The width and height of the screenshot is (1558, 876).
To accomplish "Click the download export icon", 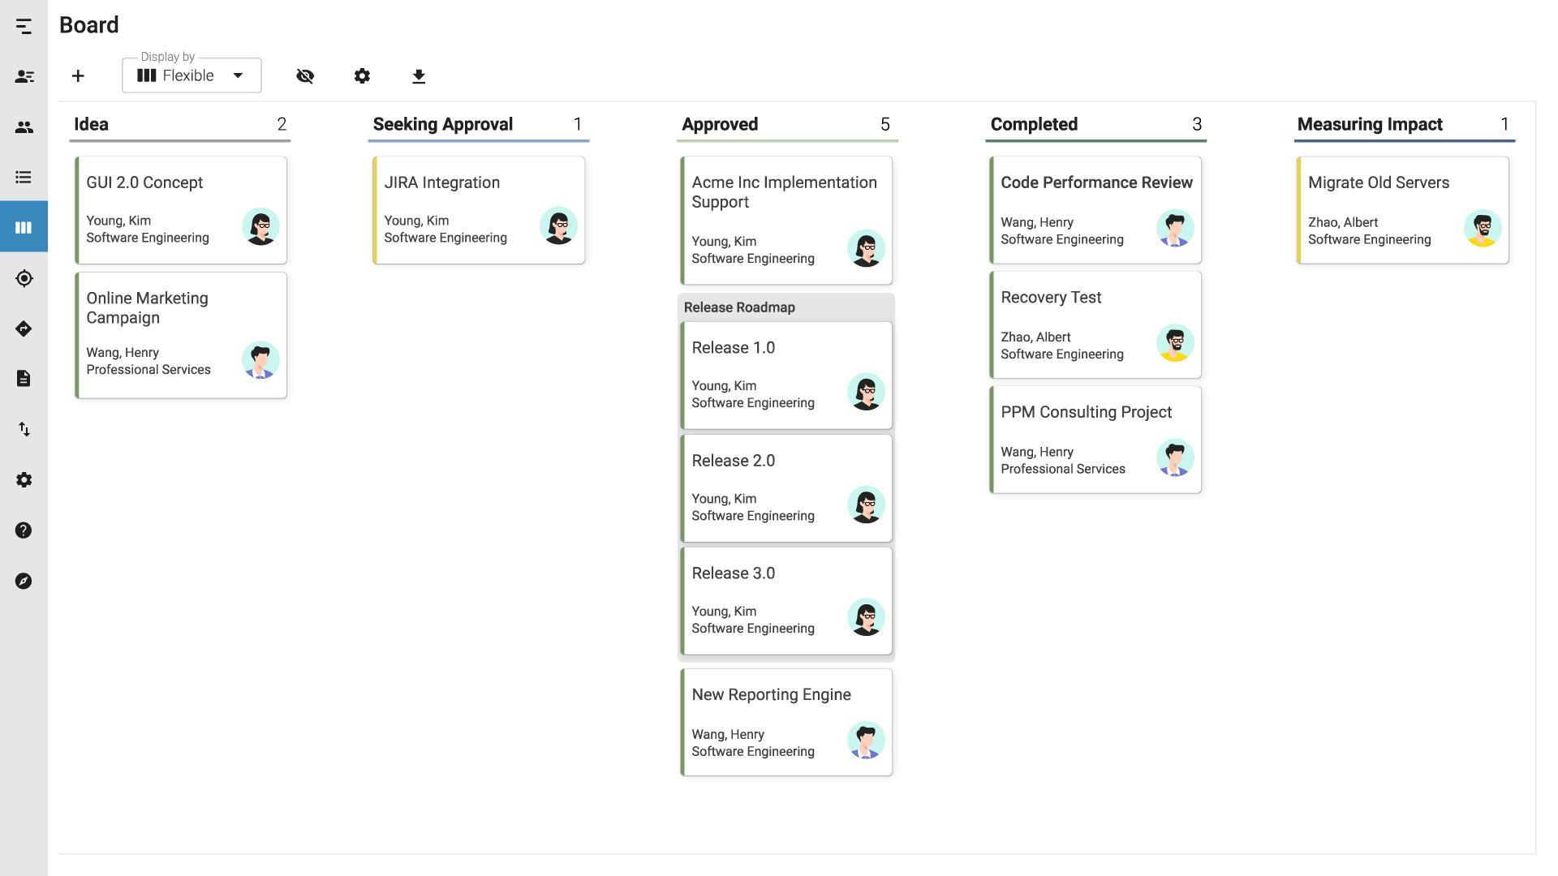I will 419,76.
